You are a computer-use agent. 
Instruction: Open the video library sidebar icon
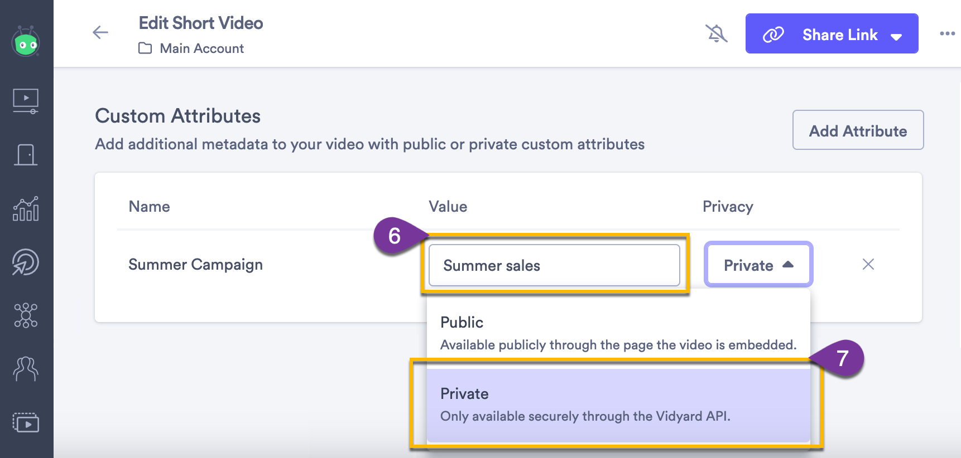26,101
